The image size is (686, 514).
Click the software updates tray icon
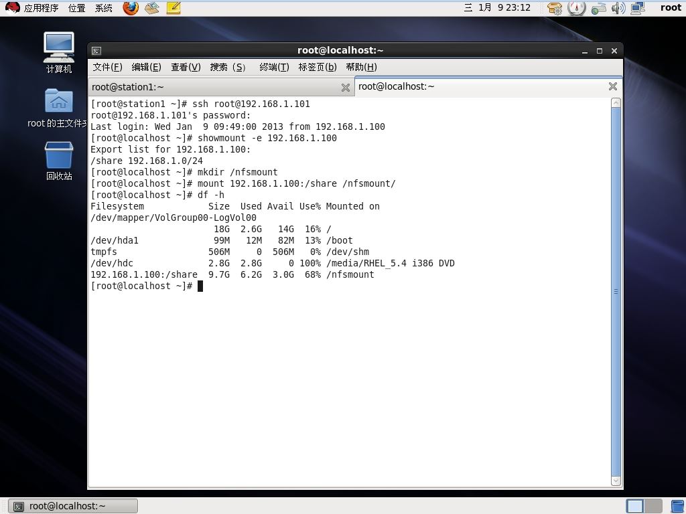[x=554, y=8]
